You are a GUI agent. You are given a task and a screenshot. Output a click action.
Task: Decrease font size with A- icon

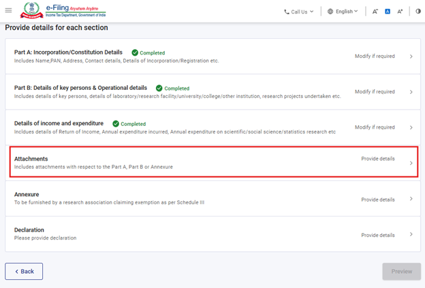click(x=375, y=12)
